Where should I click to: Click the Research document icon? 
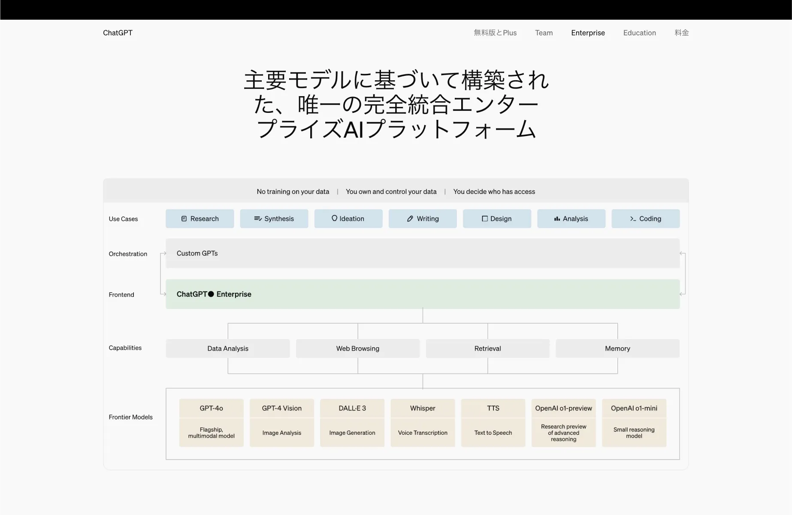pos(184,219)
